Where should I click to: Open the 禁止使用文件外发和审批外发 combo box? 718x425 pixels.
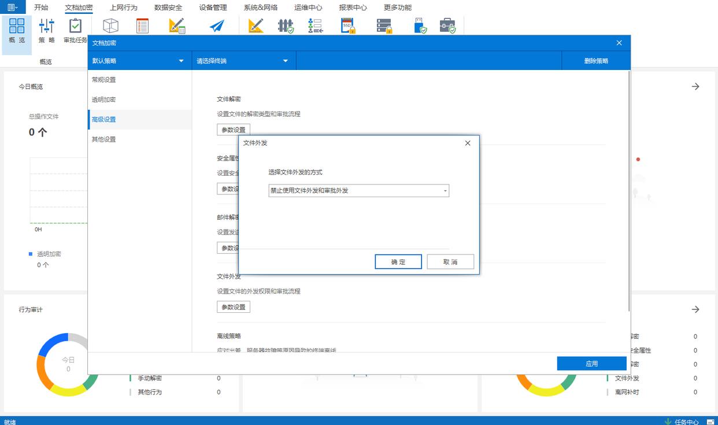point(358,190)
